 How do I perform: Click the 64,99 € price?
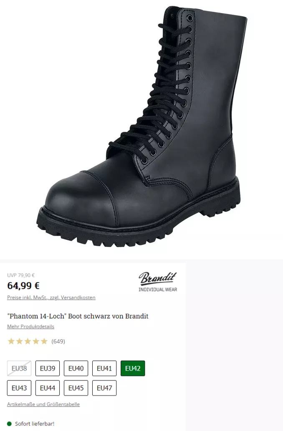point(23,286)
